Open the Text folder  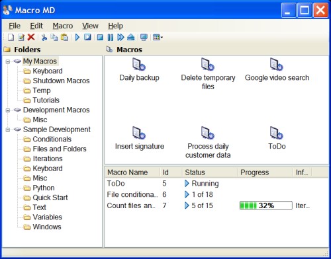tap(39, 207)
